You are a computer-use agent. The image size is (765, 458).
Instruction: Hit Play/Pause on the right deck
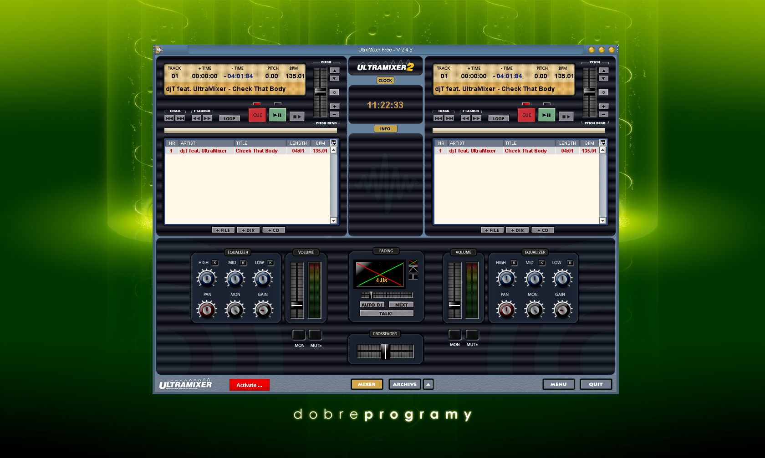tap(546, 115)
